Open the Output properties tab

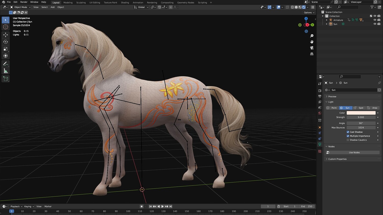point(320,96)
